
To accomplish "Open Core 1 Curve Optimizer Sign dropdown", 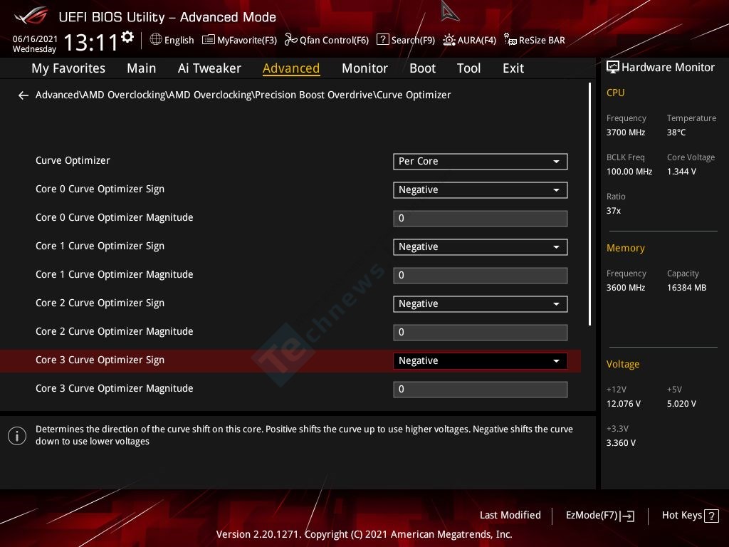I will tap(481, 247).
